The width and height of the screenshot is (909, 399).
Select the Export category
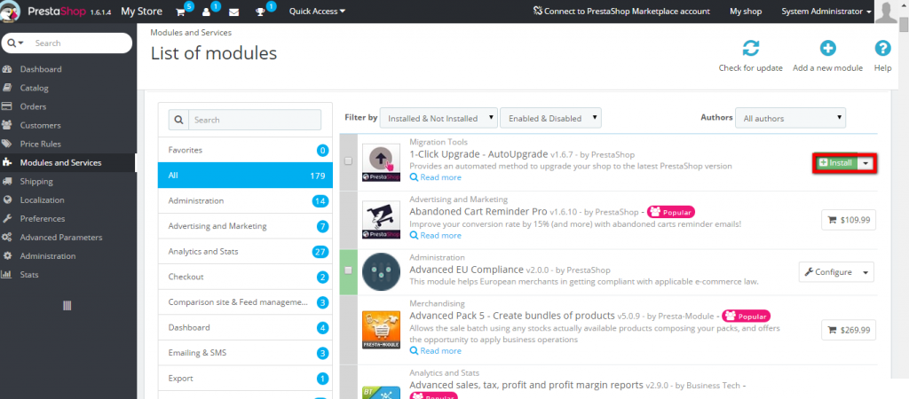tap(245, 378)
